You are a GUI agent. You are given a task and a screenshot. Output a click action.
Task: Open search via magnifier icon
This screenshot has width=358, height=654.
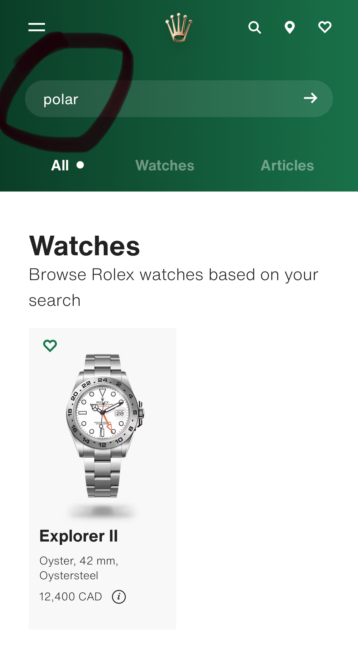click(x=255, y=27)
